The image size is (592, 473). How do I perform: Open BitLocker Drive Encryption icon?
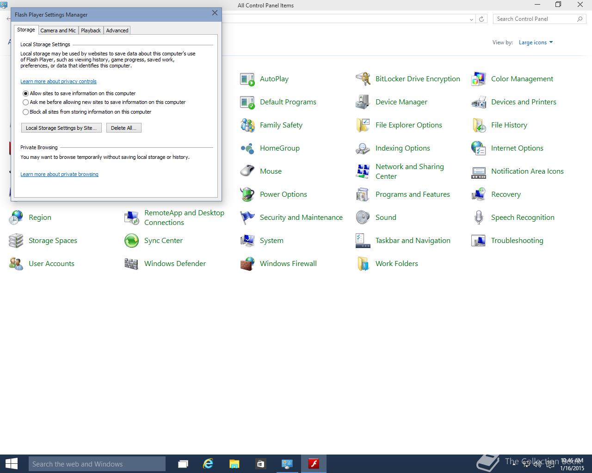[x=363, y=79]
